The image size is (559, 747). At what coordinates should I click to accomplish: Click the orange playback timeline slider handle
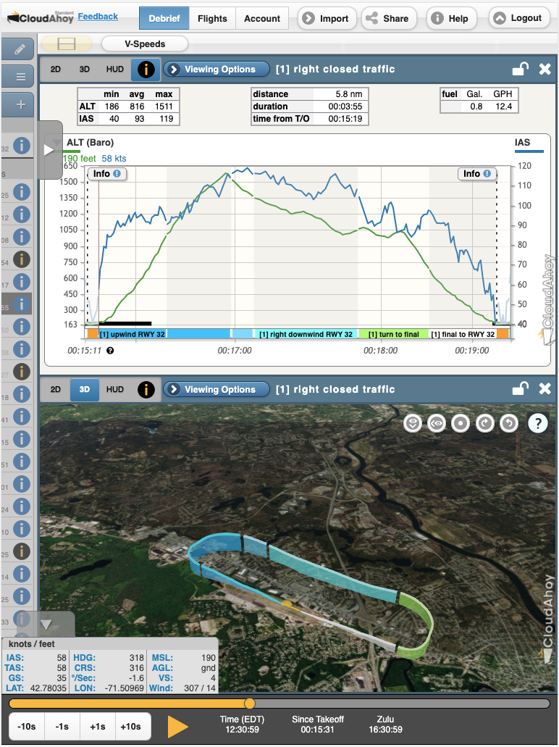pyautogui.click(x=250, y=704)
